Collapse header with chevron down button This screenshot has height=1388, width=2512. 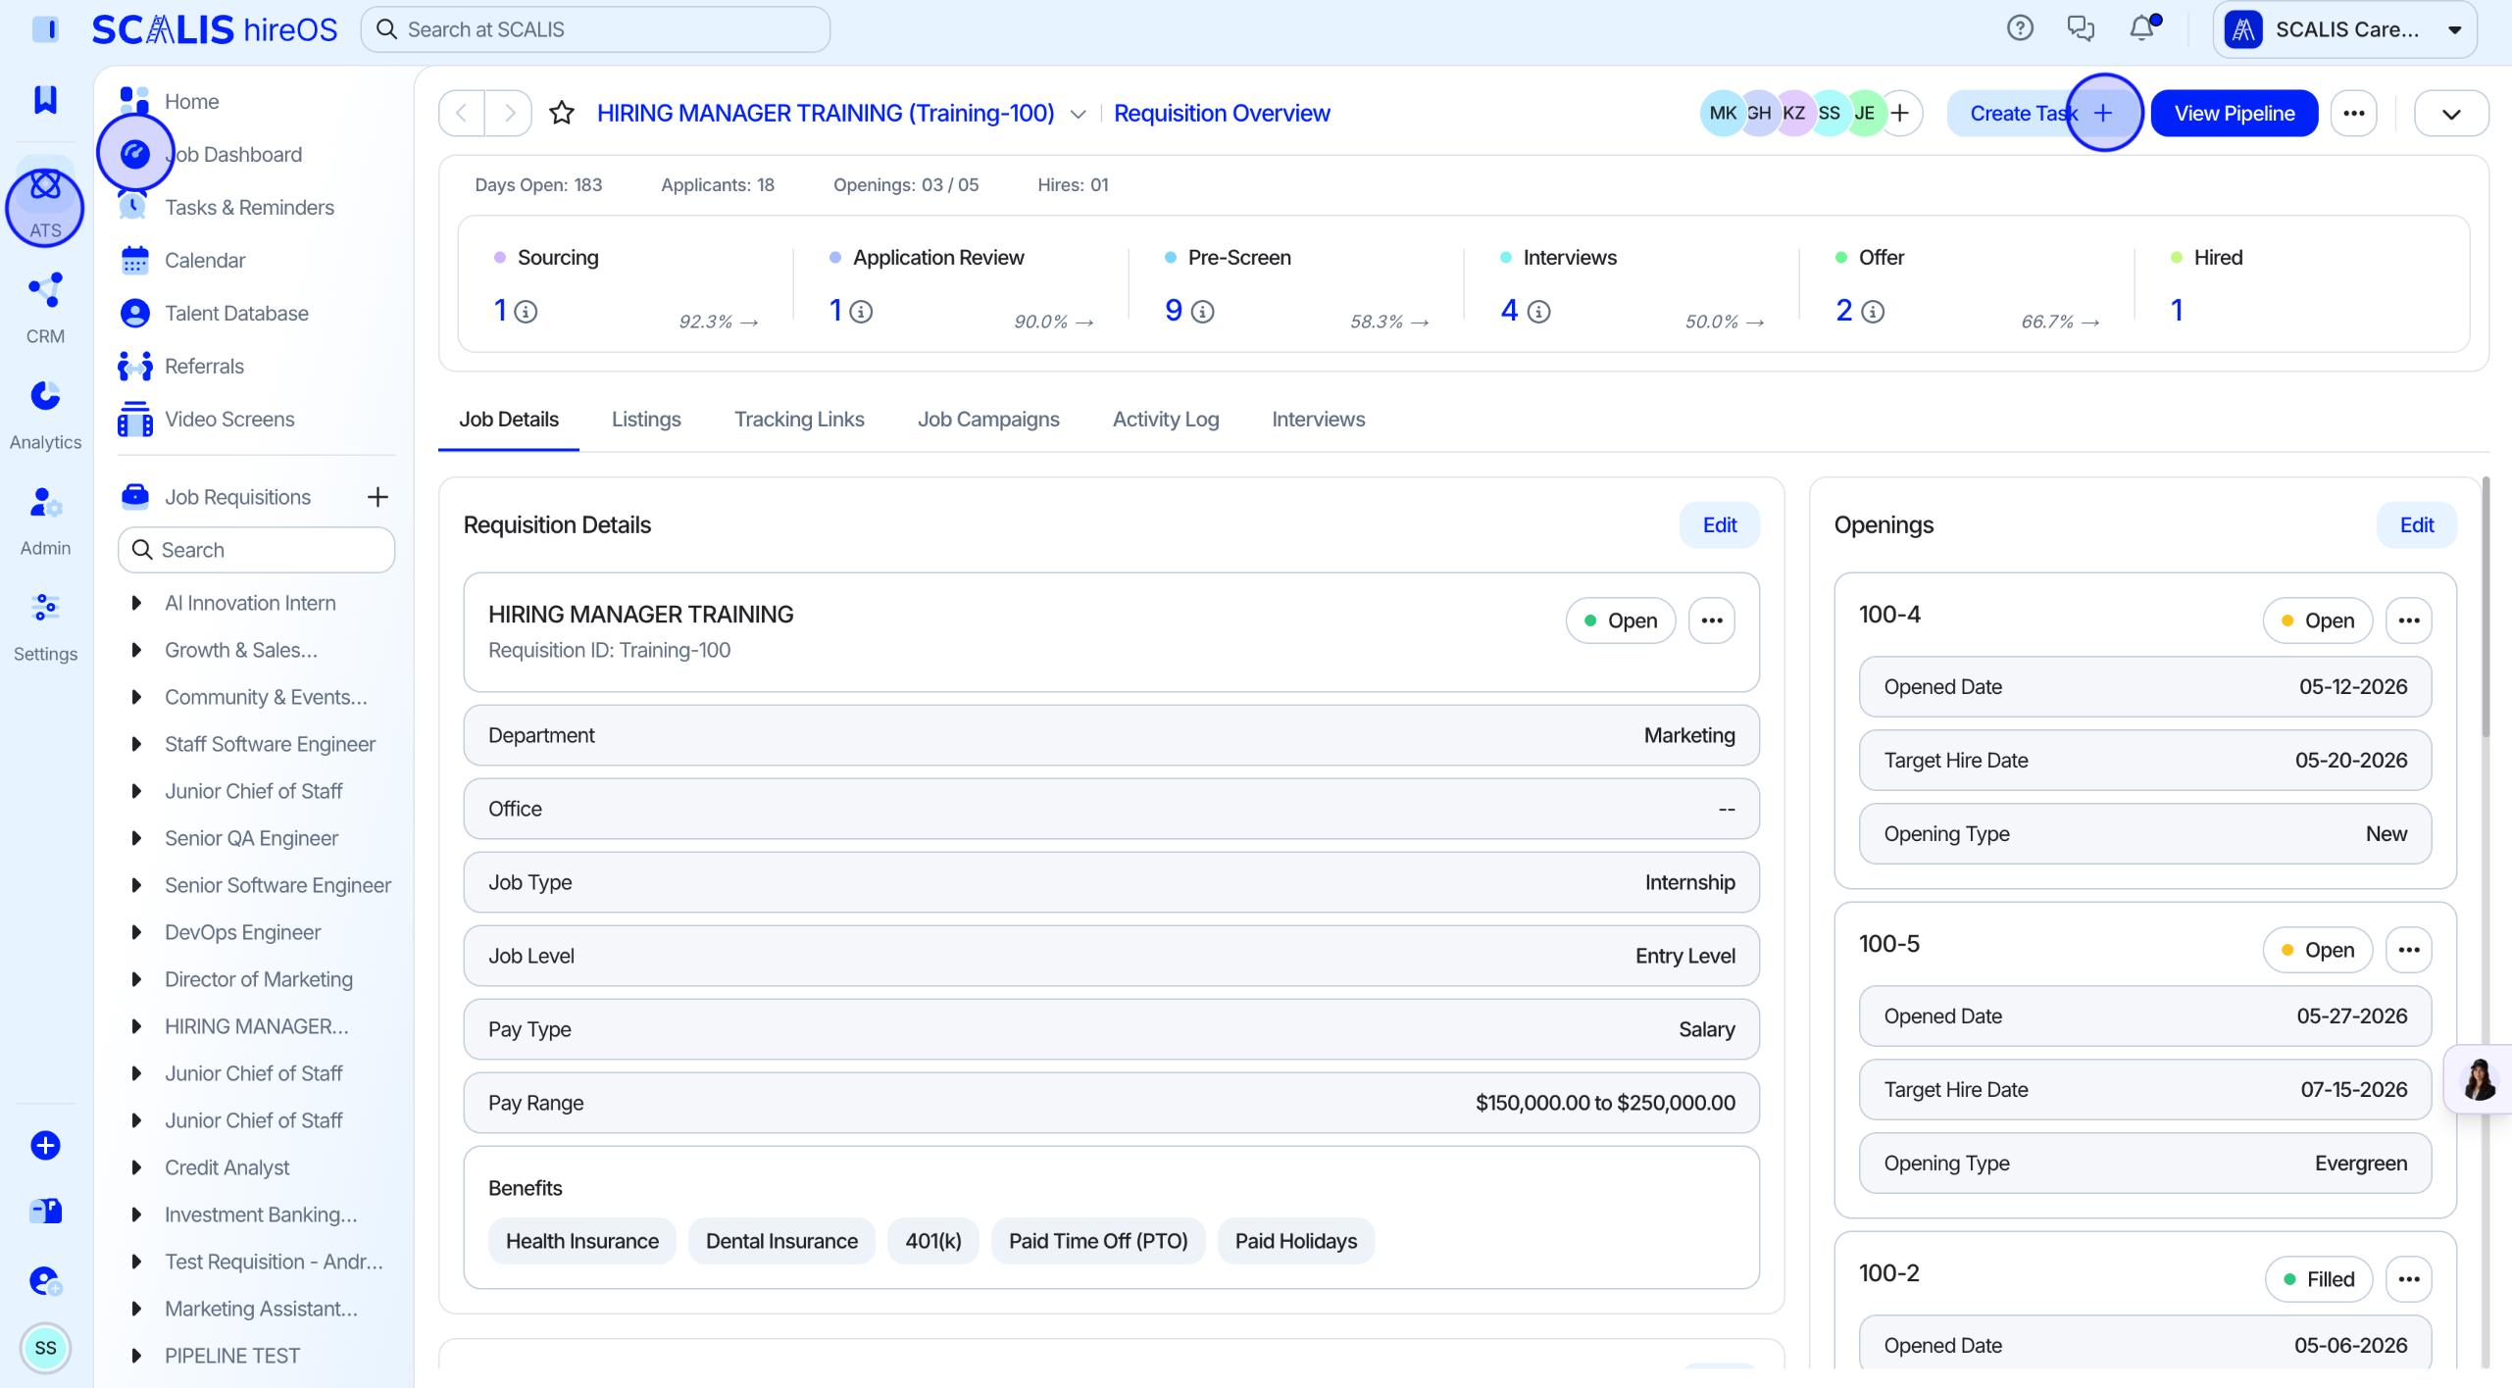(x=2451, y=113)
